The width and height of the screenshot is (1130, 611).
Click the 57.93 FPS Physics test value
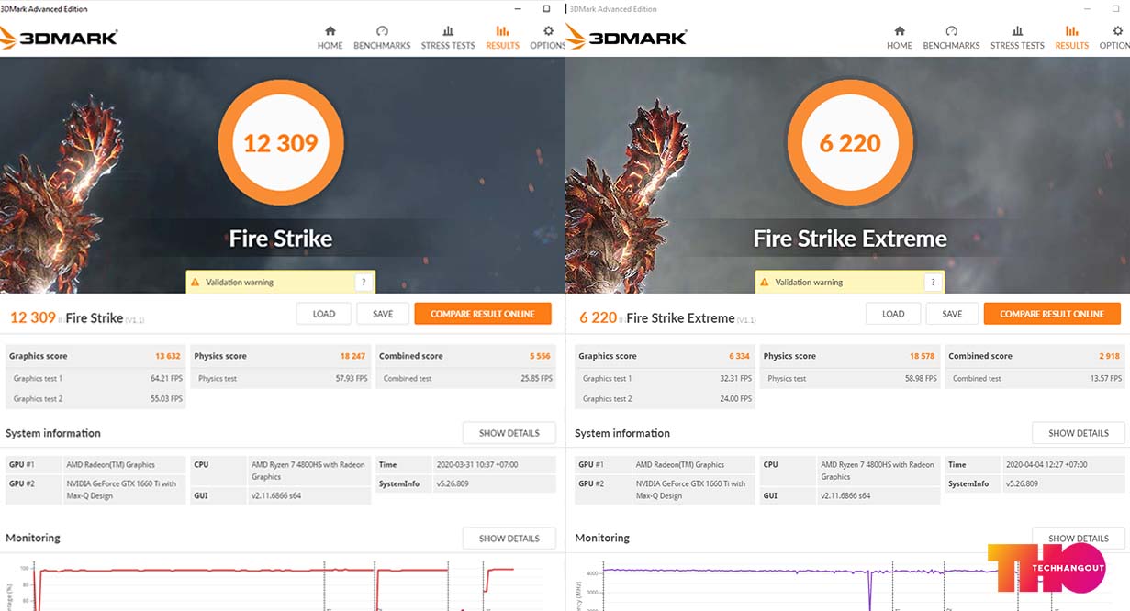[x=351, y=378]
